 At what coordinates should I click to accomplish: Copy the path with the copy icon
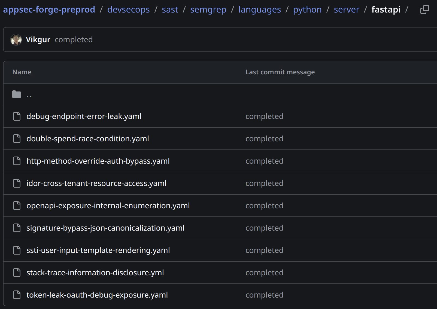(424, 10)
